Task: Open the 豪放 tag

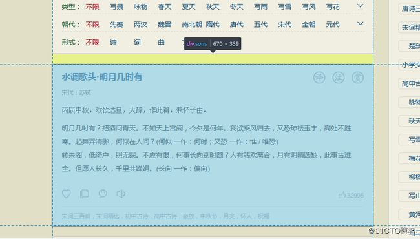Action: point(189,216)
